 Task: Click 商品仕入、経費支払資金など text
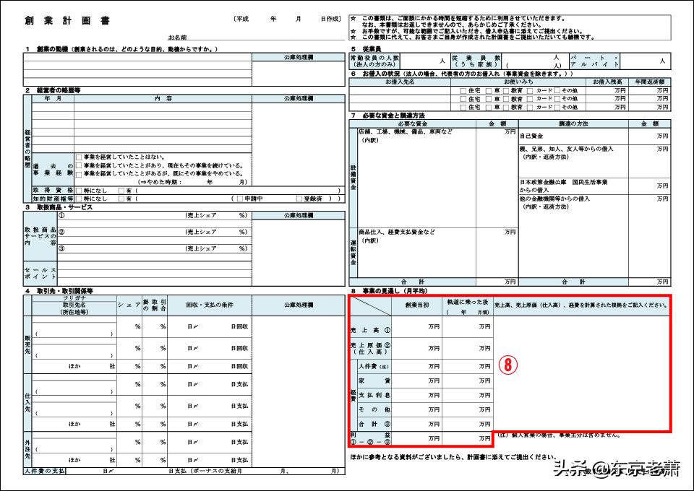point(397,232)
